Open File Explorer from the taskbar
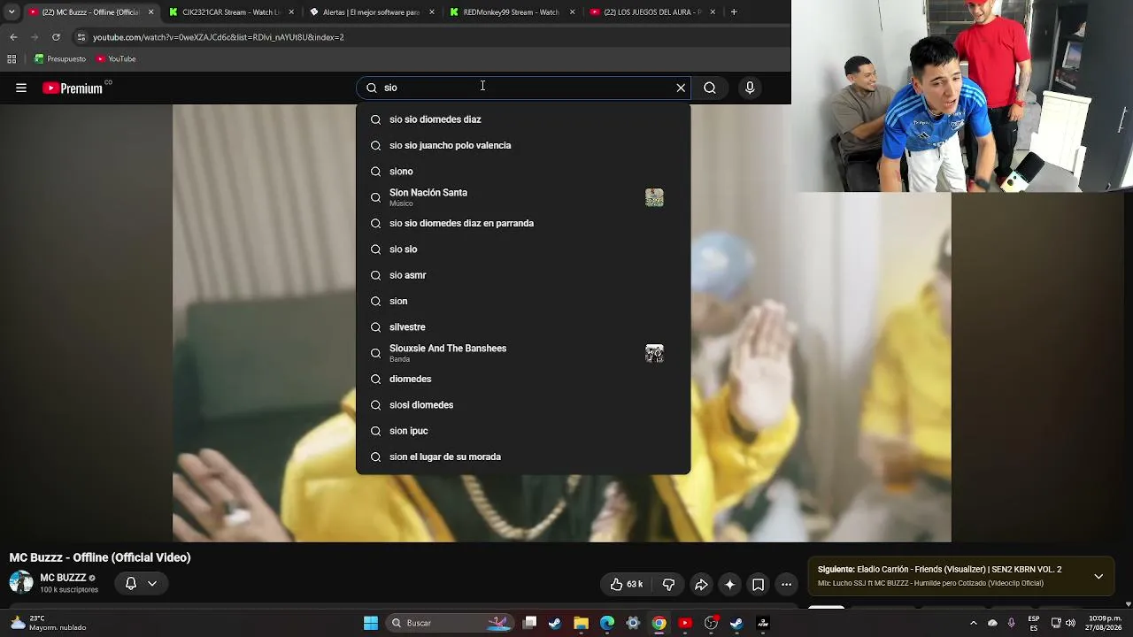The image size is (1133, 637). (582, 623)
